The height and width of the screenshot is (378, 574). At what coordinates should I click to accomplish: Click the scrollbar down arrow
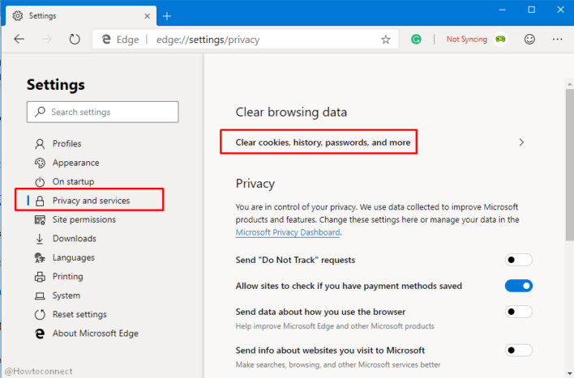(x=570, y=373)
